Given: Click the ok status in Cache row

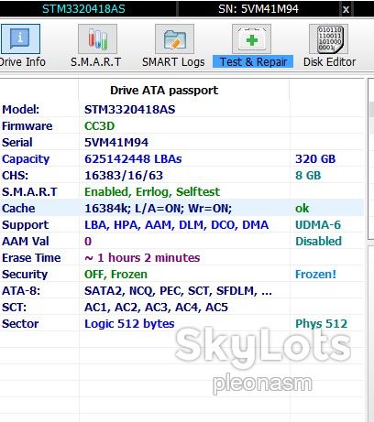Looking at the screenshot, I should coord(302,209).
